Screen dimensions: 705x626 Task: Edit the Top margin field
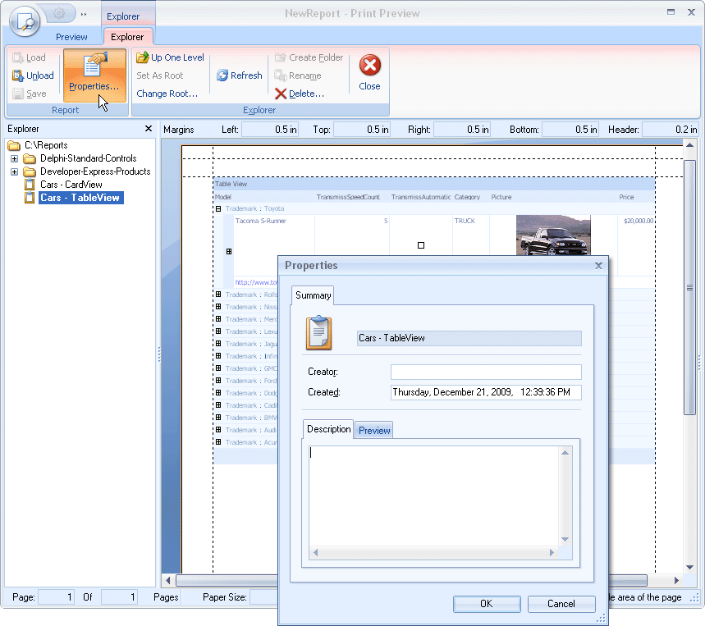pyautogui.click(x=361, y=130)
